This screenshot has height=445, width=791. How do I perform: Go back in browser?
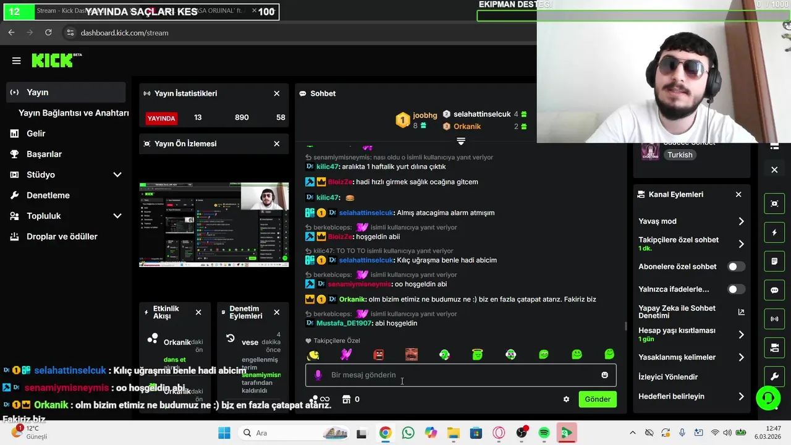point(11,33)
